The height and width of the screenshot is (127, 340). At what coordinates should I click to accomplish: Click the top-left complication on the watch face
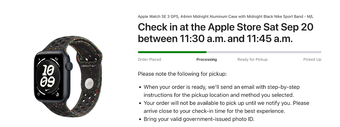point(39,59)
